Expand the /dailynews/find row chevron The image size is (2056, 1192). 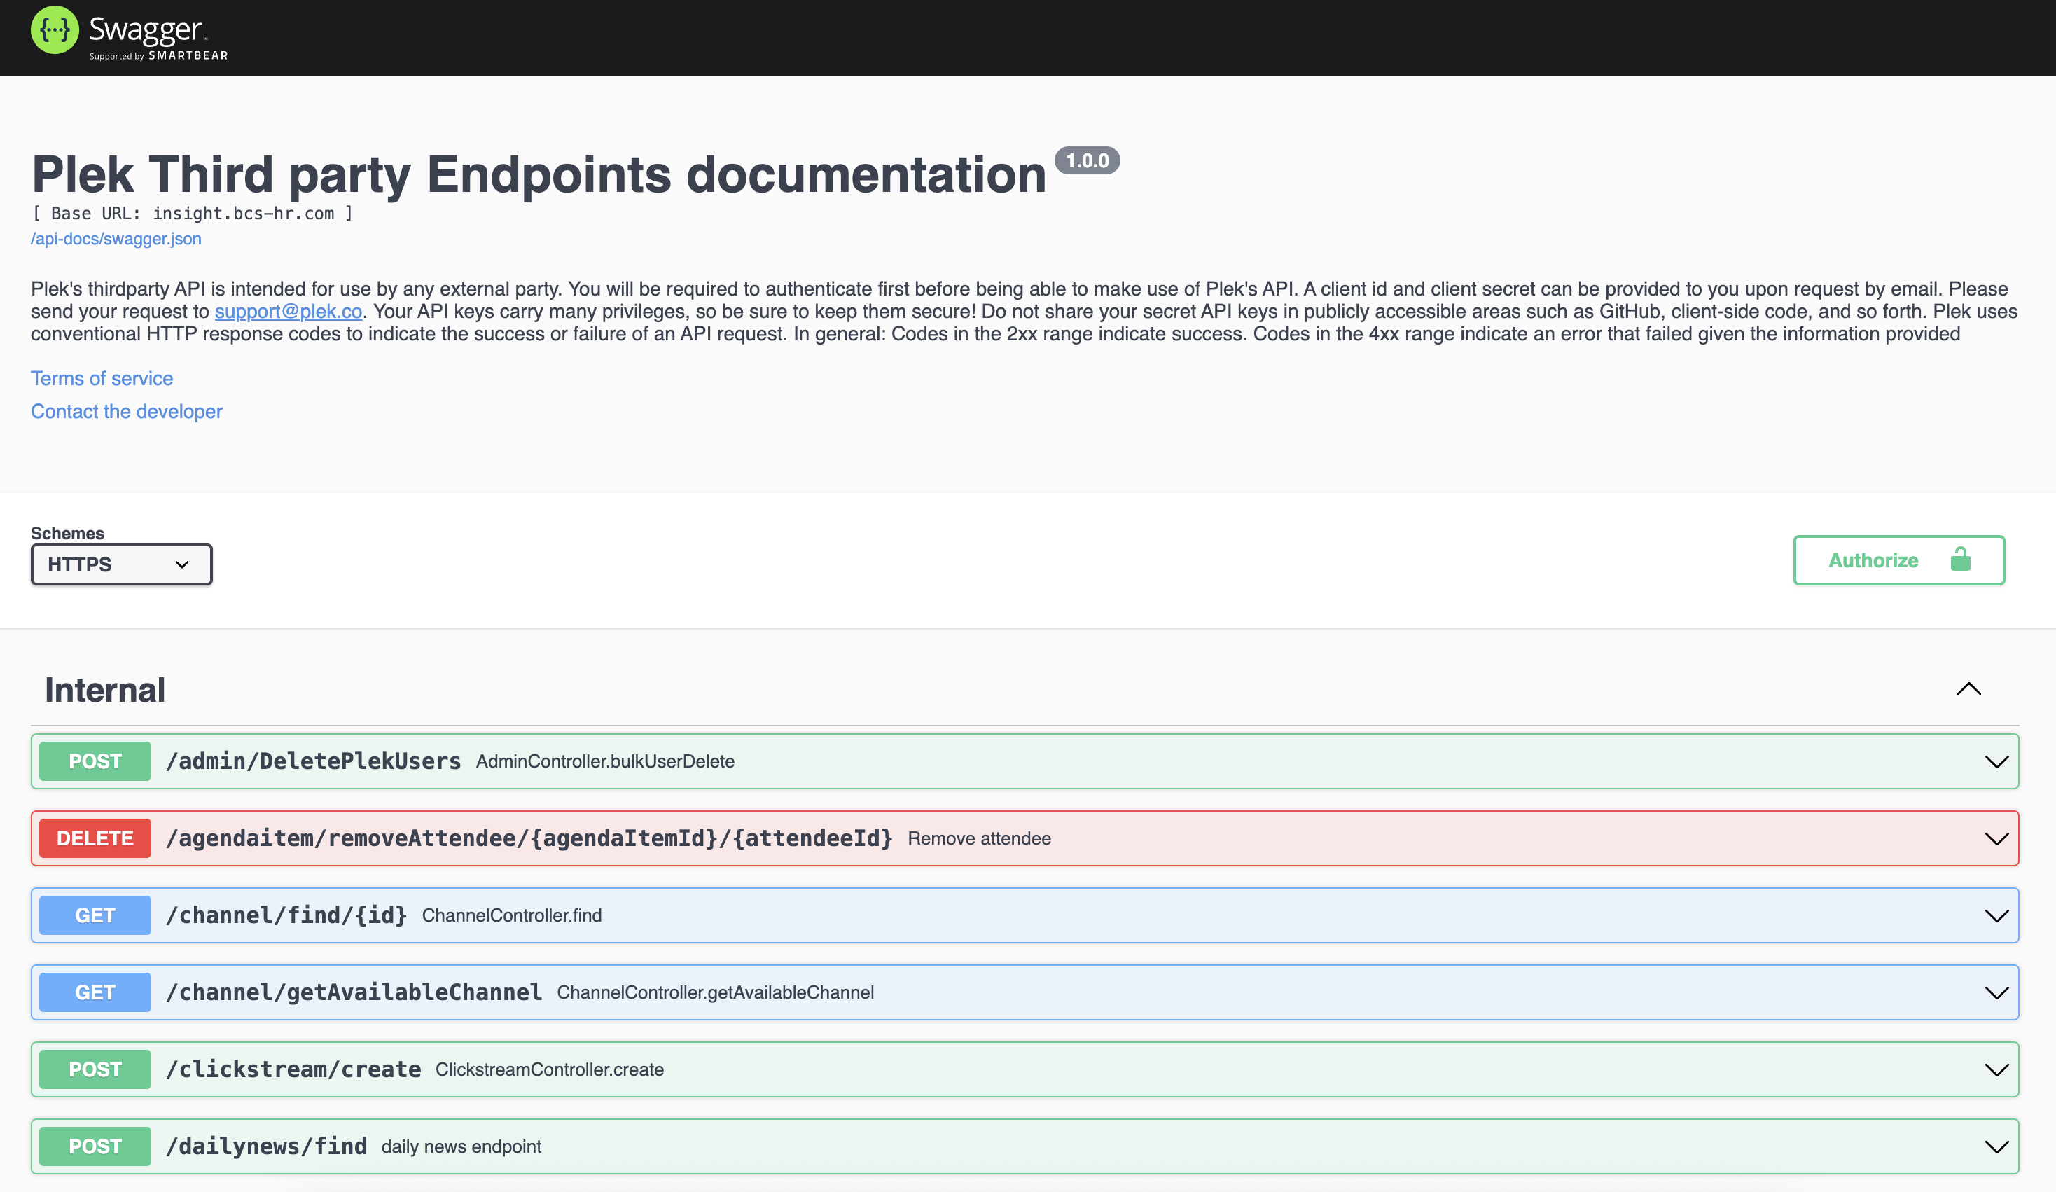[x=1996, y=1147]
